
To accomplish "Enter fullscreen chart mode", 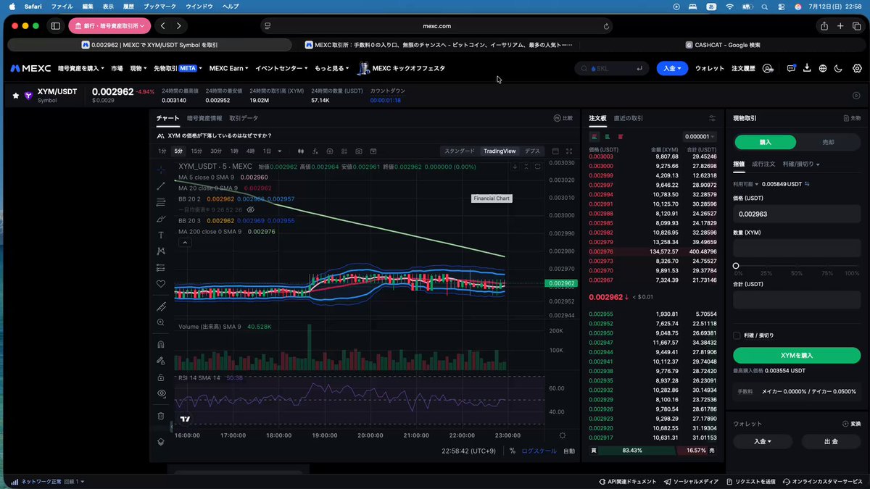I will (x=569, y=151).
